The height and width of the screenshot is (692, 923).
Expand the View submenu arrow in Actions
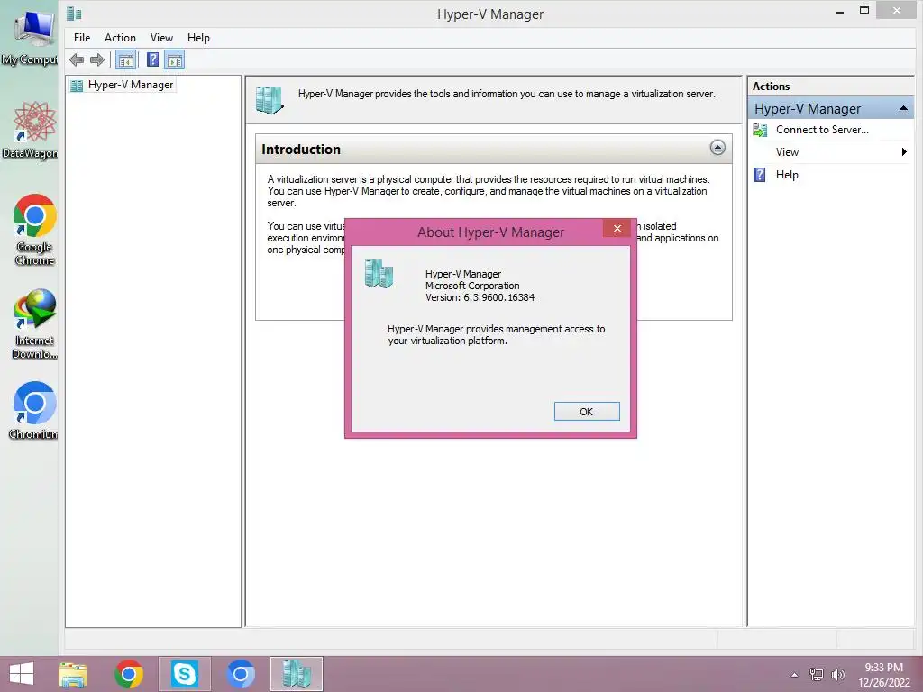(x=904, y=152)
